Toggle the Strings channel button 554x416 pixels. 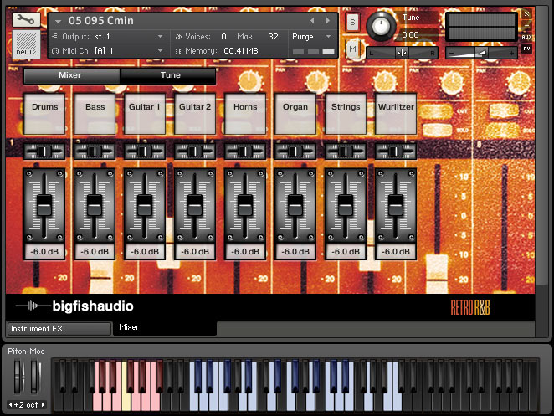(346, 114)
